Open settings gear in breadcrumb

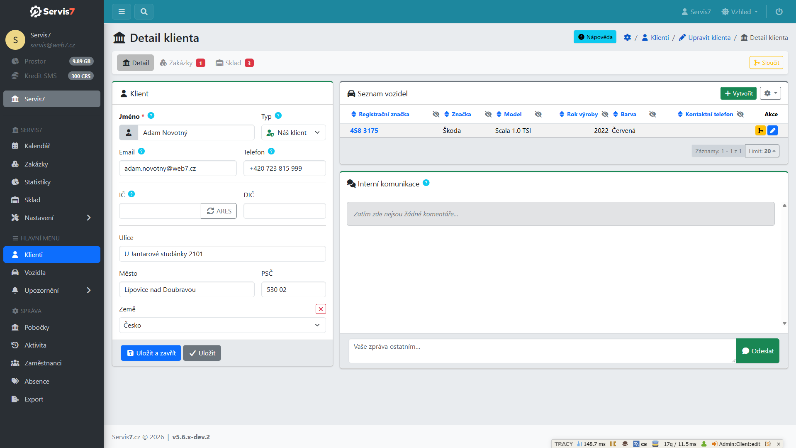[x=627, y=37]
